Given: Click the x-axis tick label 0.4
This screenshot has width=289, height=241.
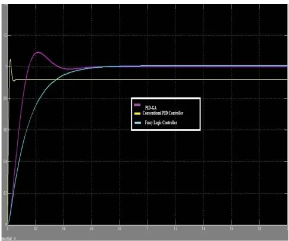Looking at the screenshot, I should click(64, 229).
